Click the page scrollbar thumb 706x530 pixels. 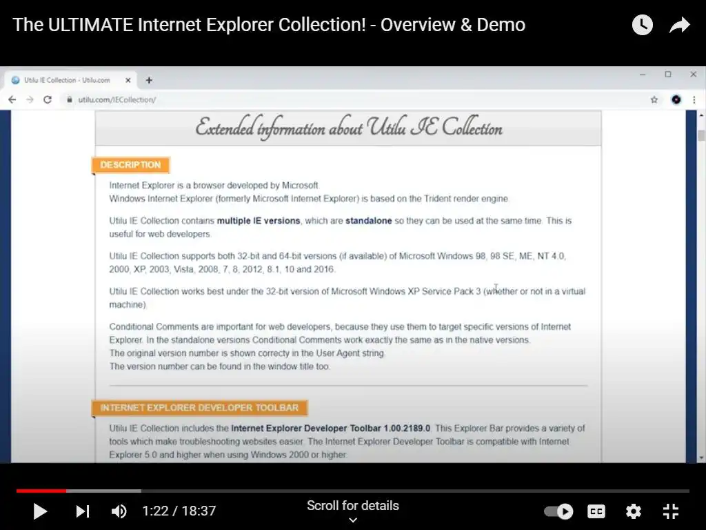point(701,135)
